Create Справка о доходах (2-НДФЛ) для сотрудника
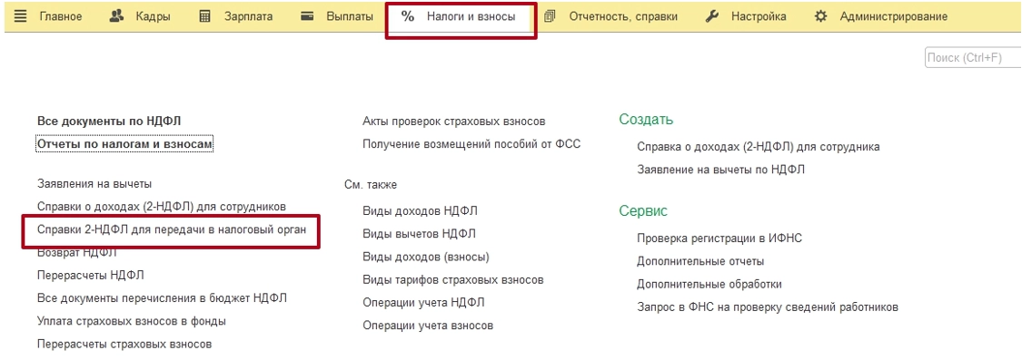 coord(759,147)
